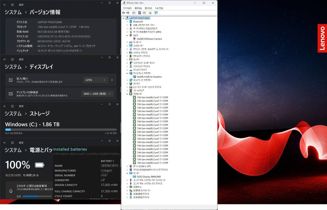The height and width of the screenshot is (210, 327).
Task: Expand the ネットワーク アダプター category
Action: [x=127, y=80]
